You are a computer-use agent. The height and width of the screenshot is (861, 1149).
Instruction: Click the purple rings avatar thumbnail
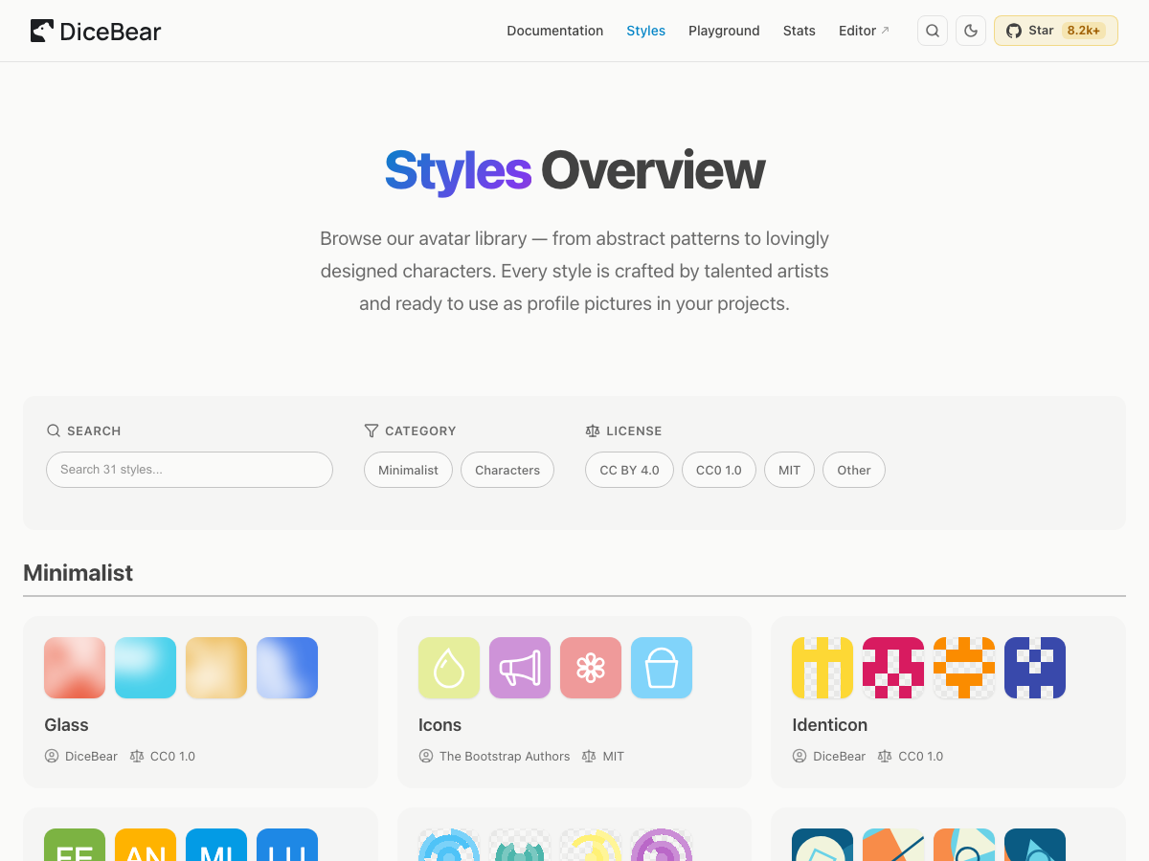[662, 845]
